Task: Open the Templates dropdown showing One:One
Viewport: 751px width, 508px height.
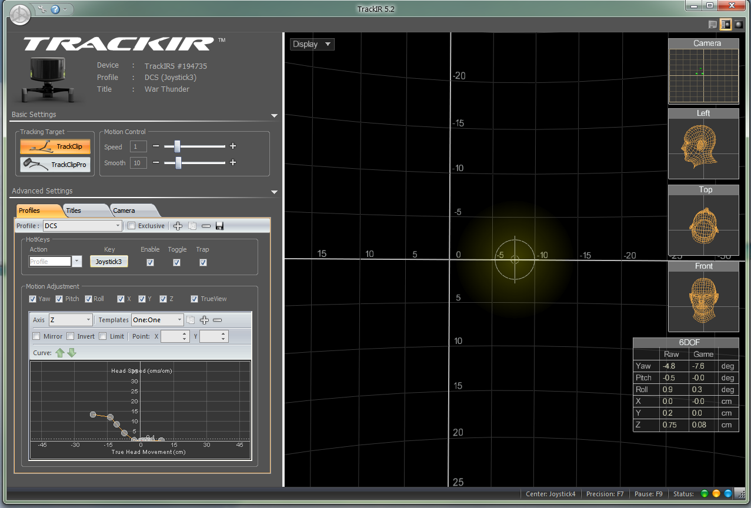Action: click(157, 320)
